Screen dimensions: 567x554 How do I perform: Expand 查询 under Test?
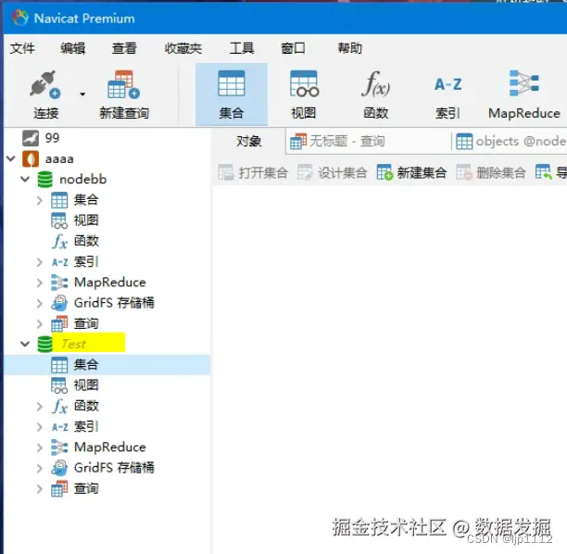click(40, 488)
